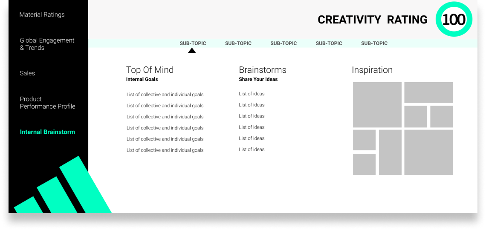Open Product Performance Profile section
This screenshot has width=486, height=230.
click(x=47, y=103)
